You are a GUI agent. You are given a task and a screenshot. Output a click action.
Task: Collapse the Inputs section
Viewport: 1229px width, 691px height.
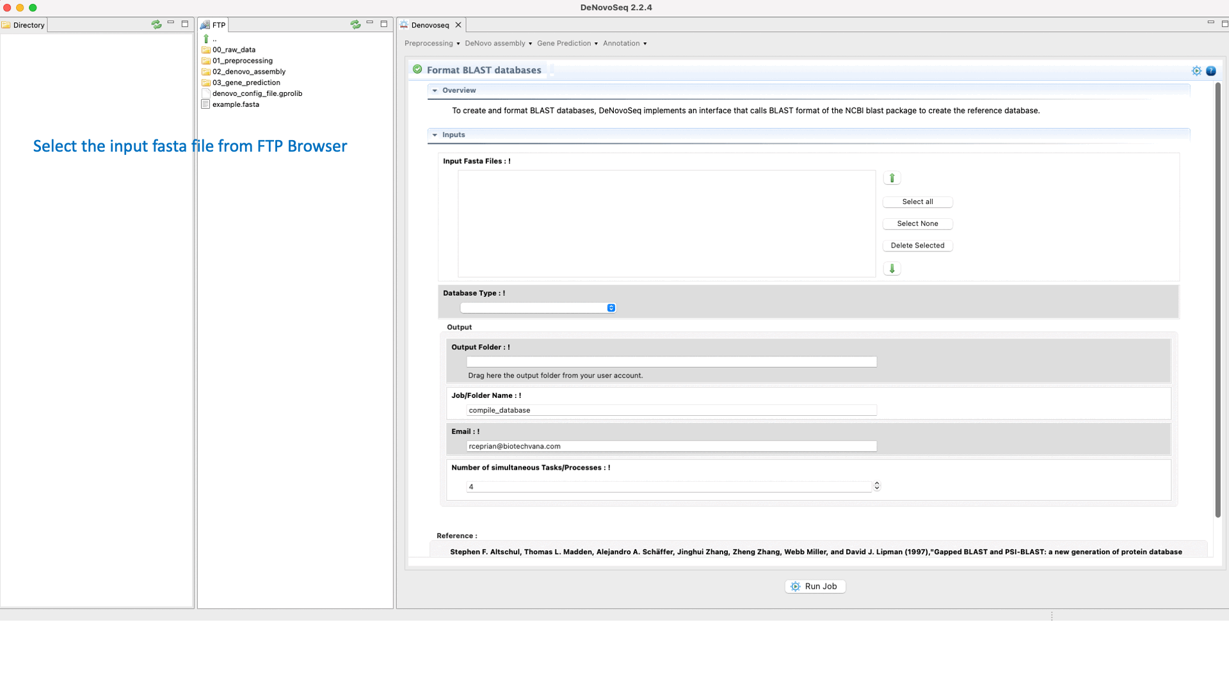pyautogui.click(x=435, y=135)
